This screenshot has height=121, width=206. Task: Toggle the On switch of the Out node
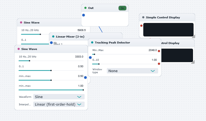(122, 8)
